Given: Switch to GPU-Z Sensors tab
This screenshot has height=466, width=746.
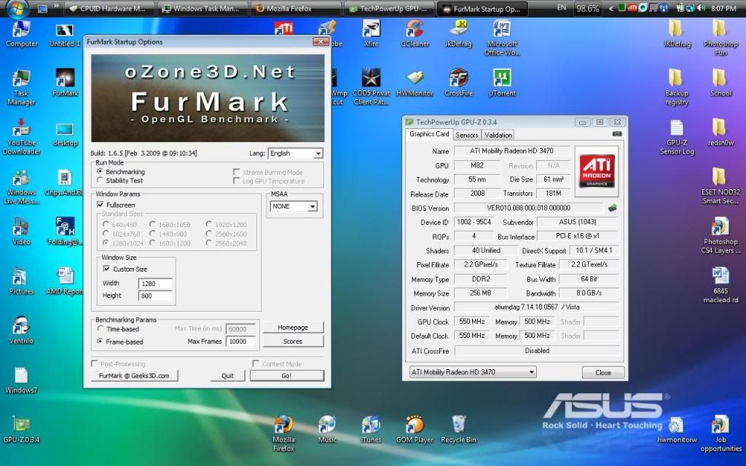Looking at the screenshot, I should point(466,135).
